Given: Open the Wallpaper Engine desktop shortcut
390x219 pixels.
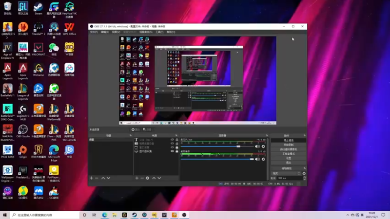Looking at the screenshot, I should coord(7,174).
